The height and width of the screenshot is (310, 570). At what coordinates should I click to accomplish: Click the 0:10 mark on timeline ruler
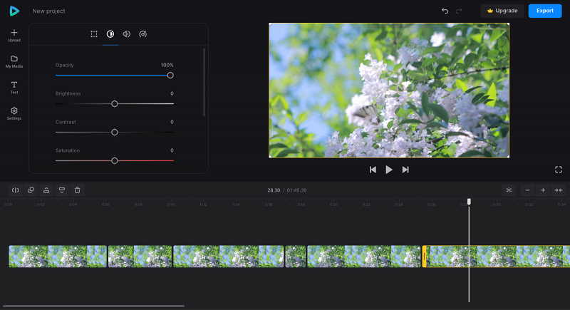(171, 205)
